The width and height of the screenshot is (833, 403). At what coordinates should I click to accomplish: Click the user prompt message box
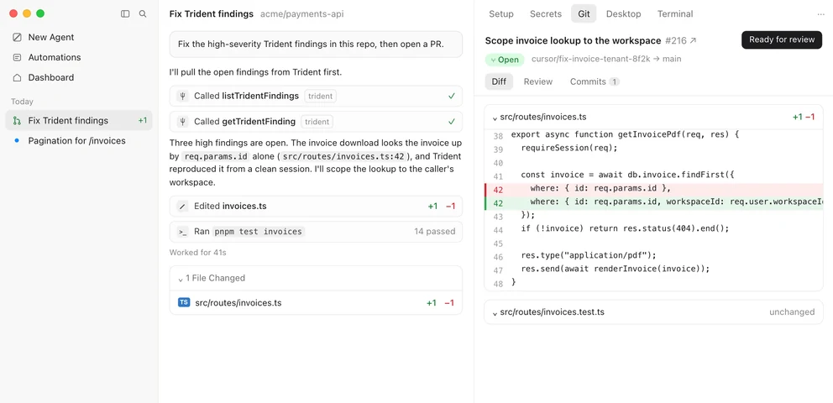click(316, 44)
